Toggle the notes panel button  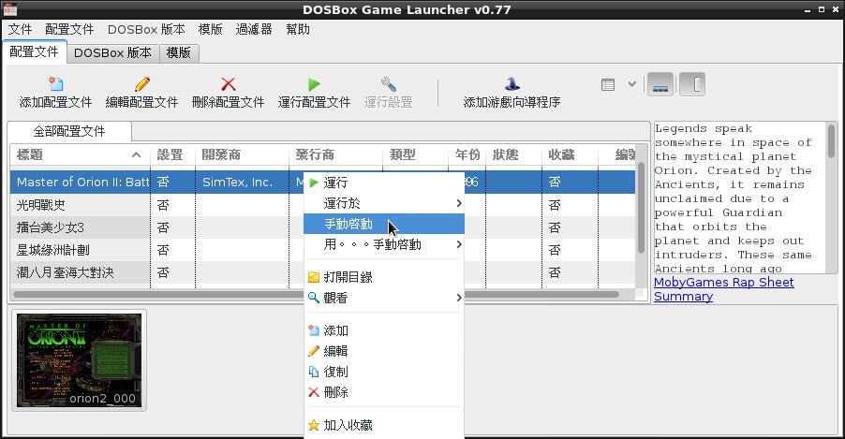tap(692, 84)
